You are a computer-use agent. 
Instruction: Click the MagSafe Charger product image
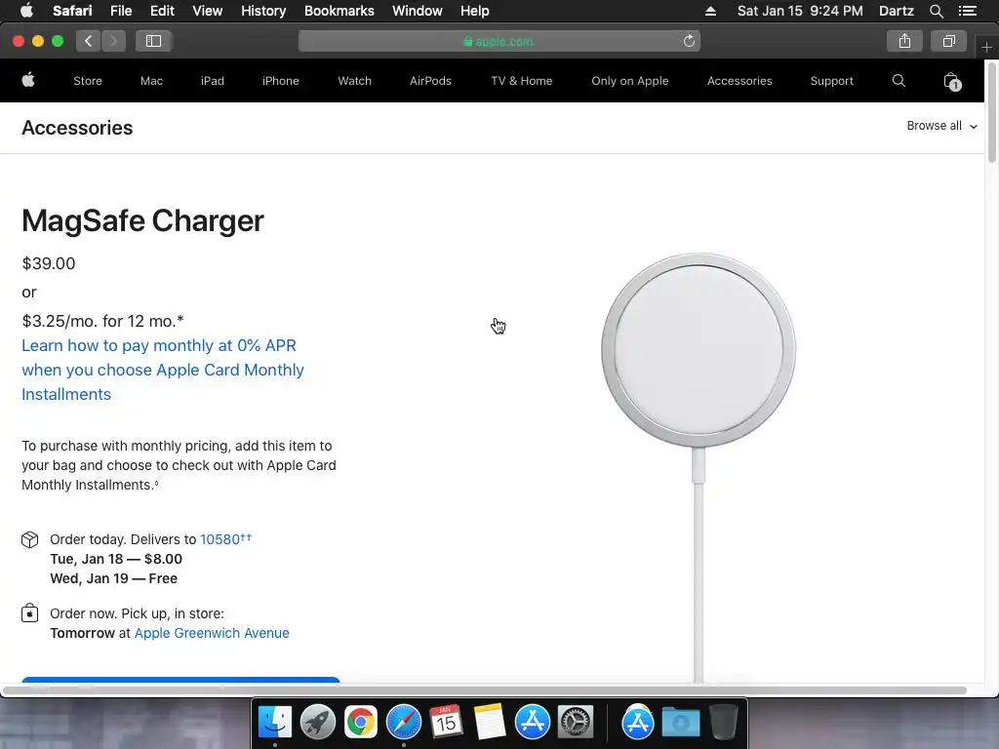click(x=699, y=468)
